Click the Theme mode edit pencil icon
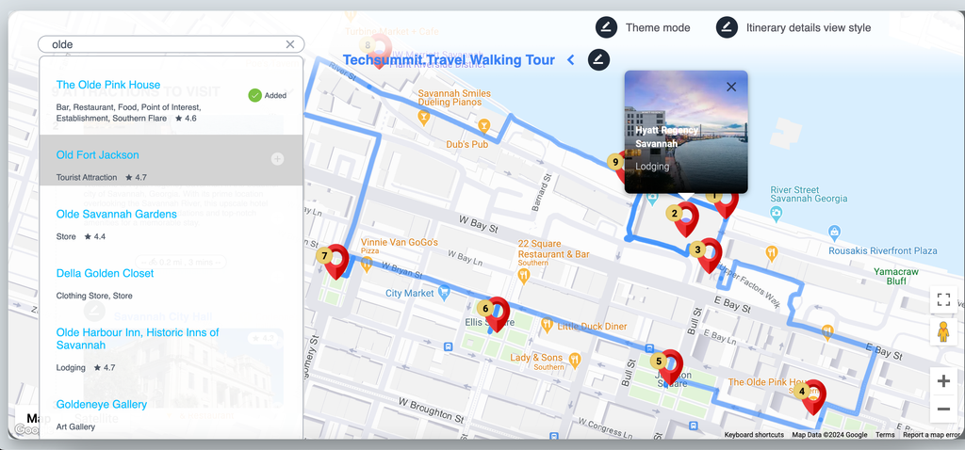The height and width of the screenshot is (450, 965). point(606,27)
